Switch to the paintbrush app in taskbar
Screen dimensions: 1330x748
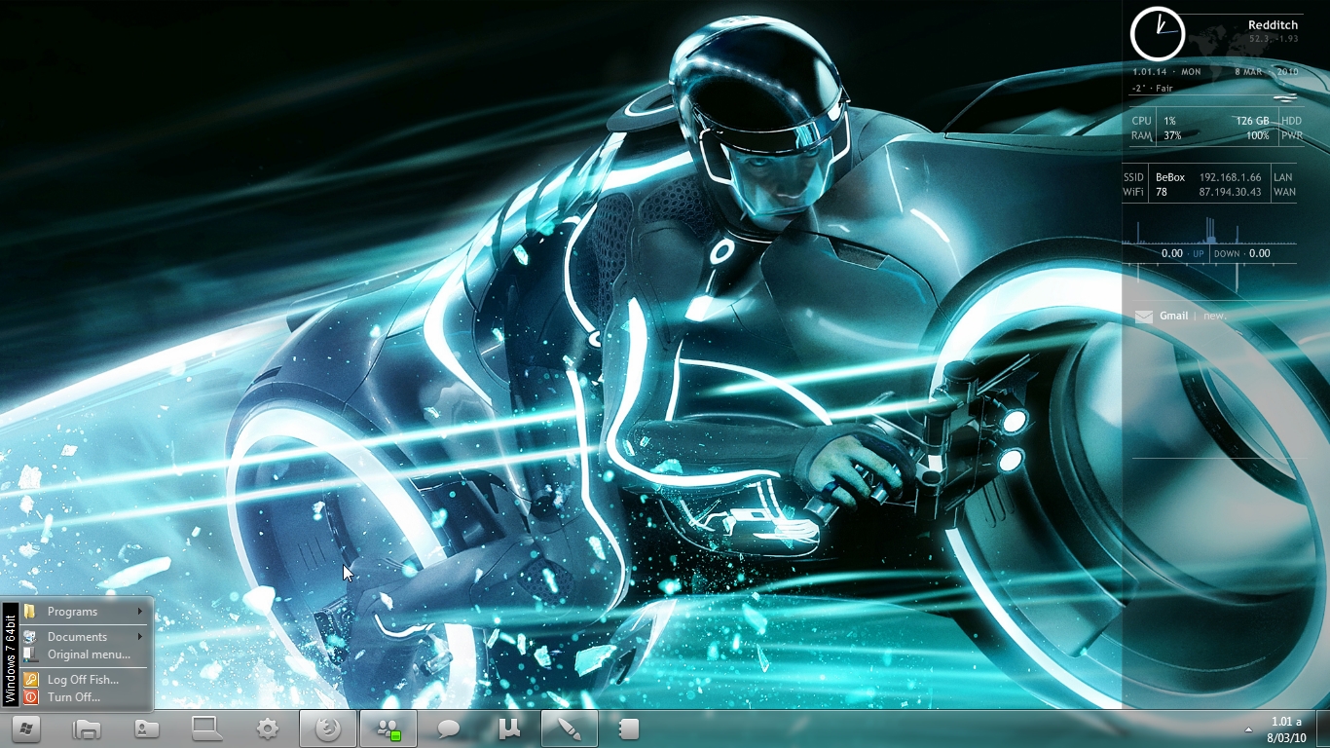pyautogui.click(x=570, y=729)
